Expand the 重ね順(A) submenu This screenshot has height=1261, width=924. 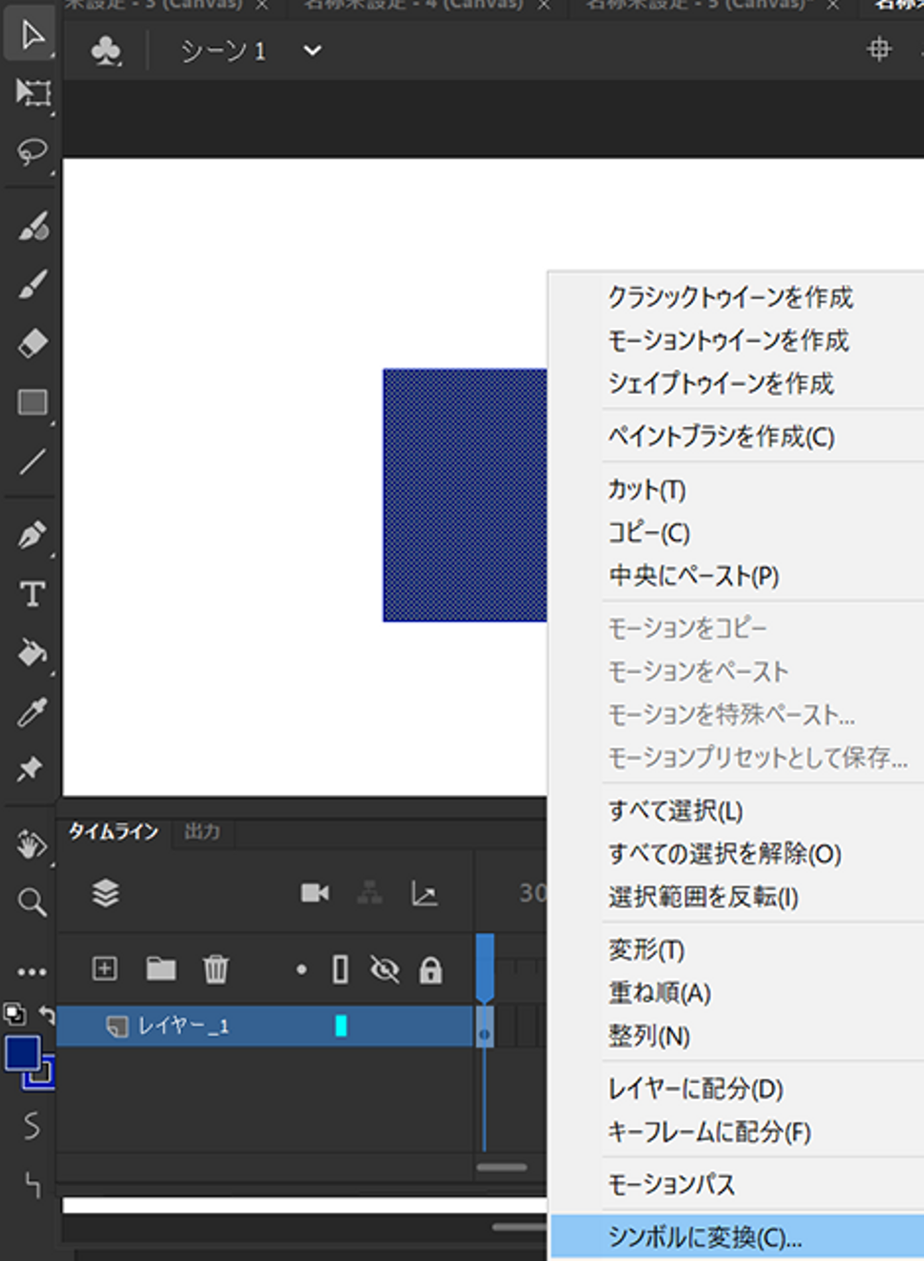click(660, 993)
